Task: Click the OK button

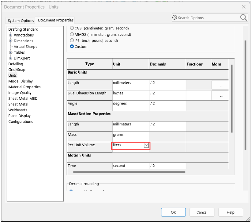Action: pos(173,212)
